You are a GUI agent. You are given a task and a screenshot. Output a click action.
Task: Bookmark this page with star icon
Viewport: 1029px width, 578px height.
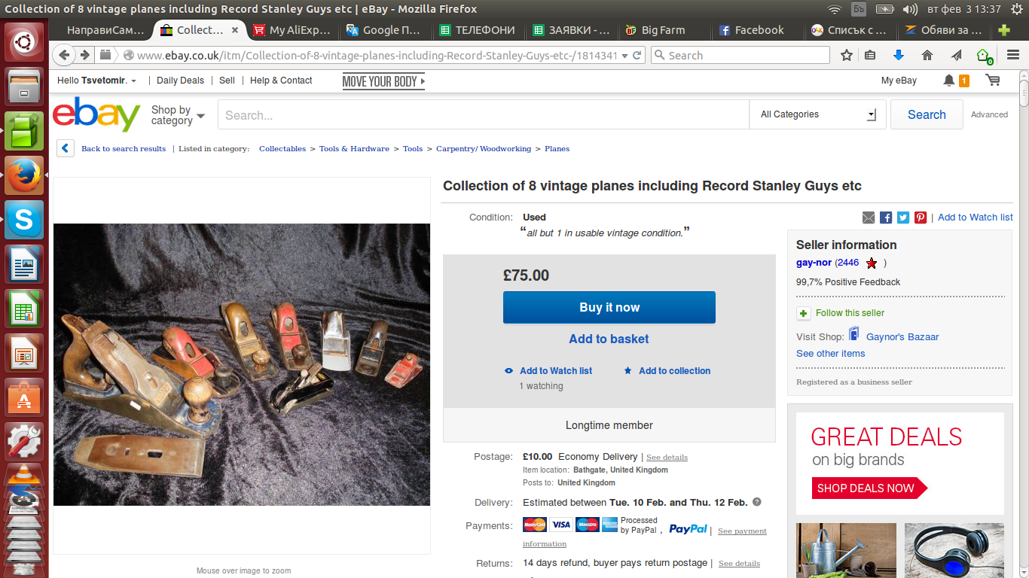(847, 55)
